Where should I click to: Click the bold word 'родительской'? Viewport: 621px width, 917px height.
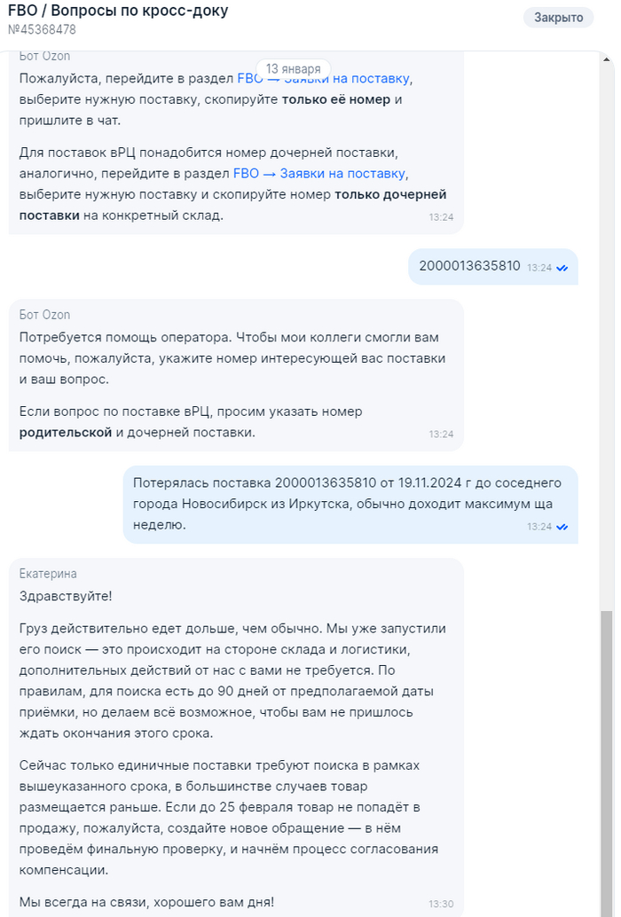point(66,433)
